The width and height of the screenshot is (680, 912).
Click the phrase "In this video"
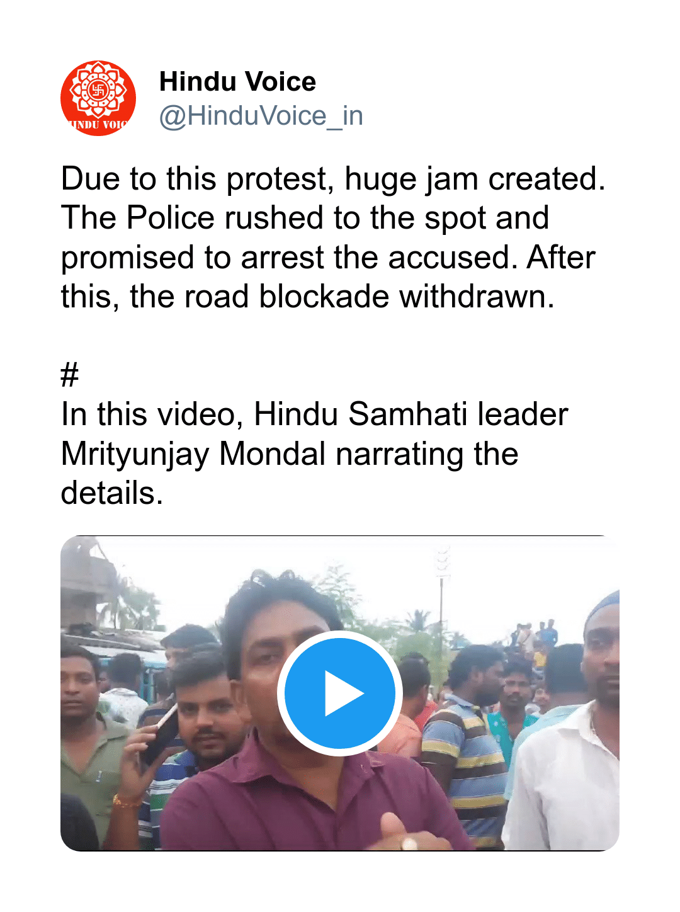click(x=151, y=415)
